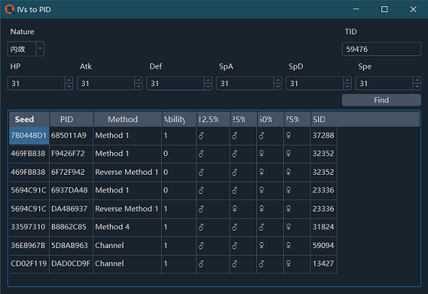Click the TID field showing 59476
Screen dimensions: 428x294
[x=381, y=49]
